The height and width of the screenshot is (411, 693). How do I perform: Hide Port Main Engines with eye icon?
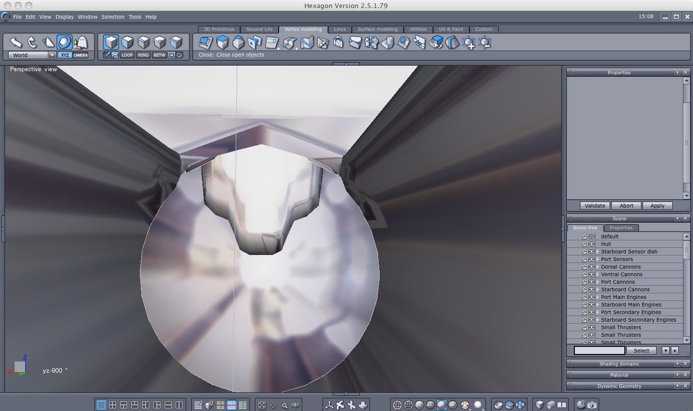(592, 297)
